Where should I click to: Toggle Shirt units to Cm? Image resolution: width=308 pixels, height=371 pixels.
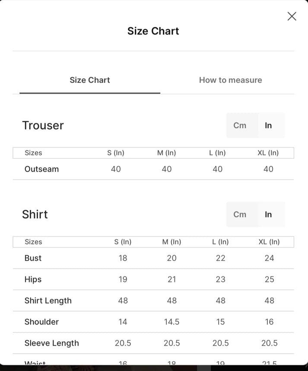coord(240,214)
